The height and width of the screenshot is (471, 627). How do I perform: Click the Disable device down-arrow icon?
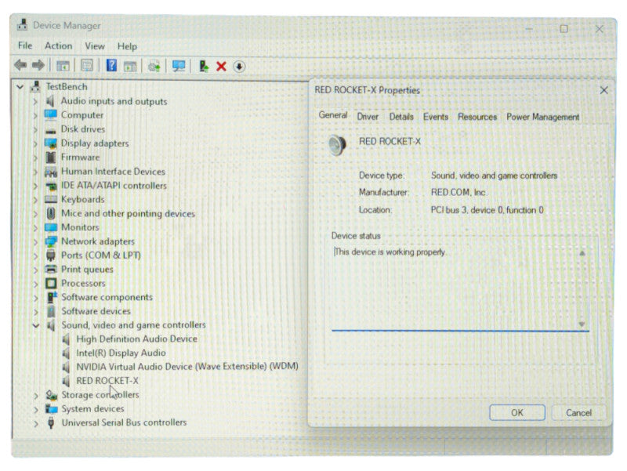tap(239, 67)
